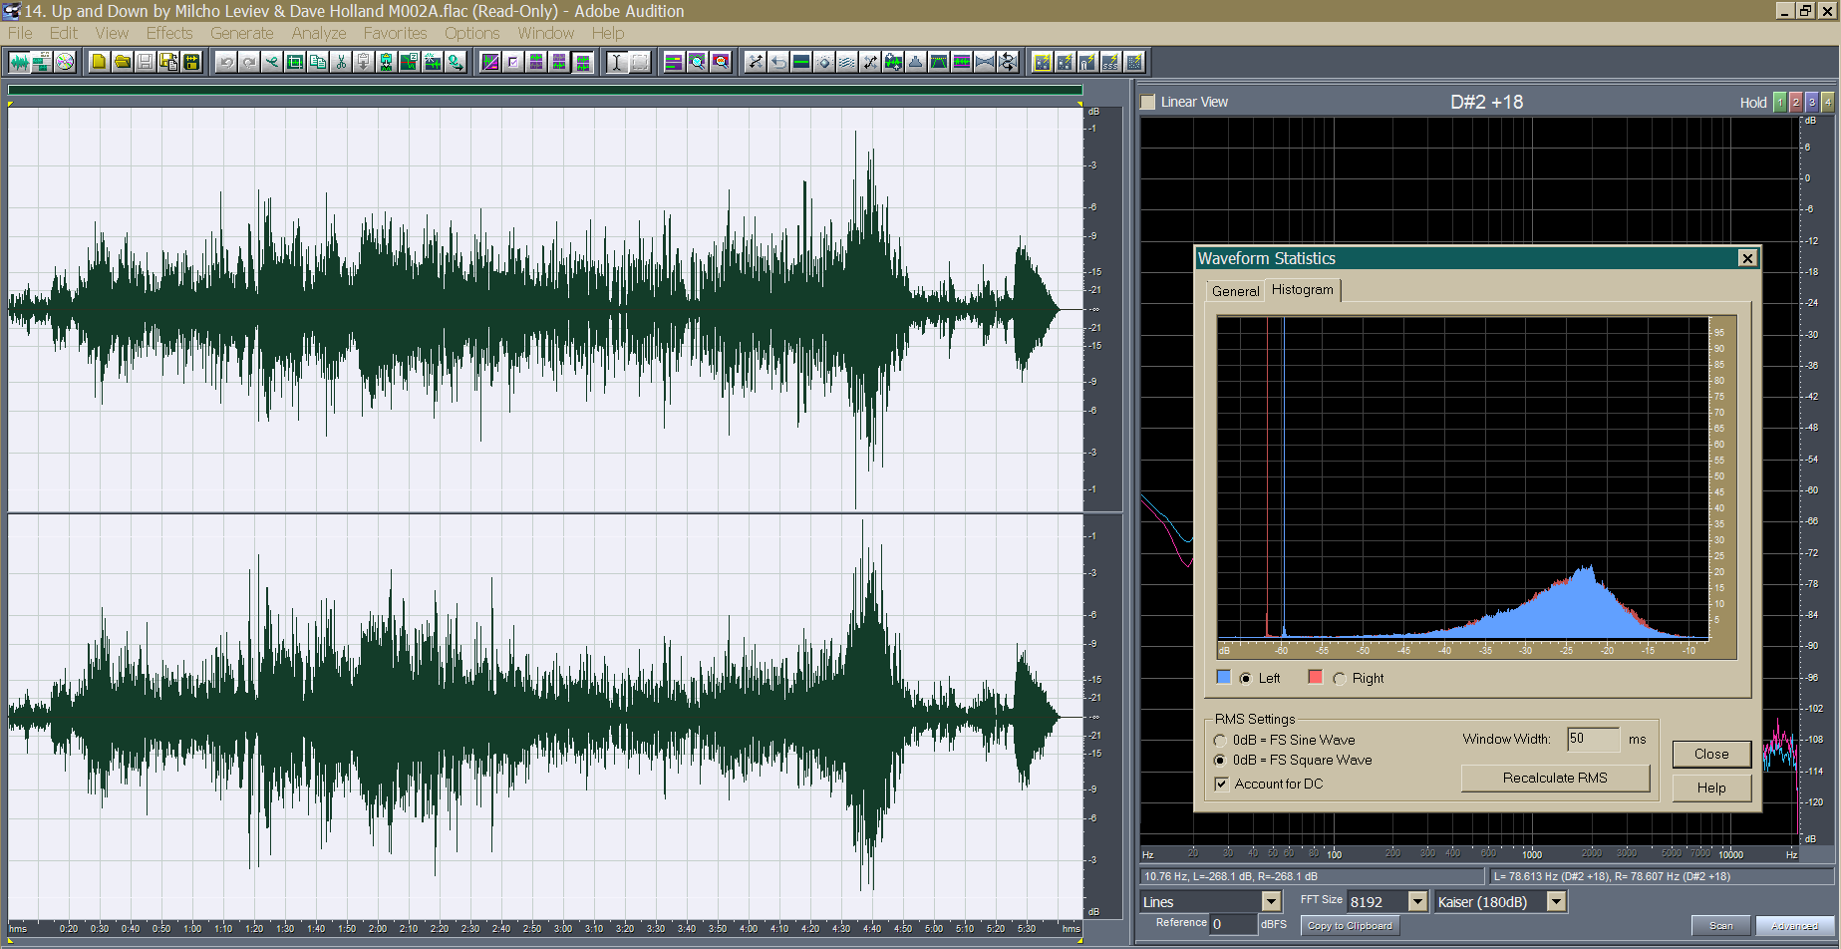Click the Silence flat-line effect icon
The image size is (1841, 949).
801,62
